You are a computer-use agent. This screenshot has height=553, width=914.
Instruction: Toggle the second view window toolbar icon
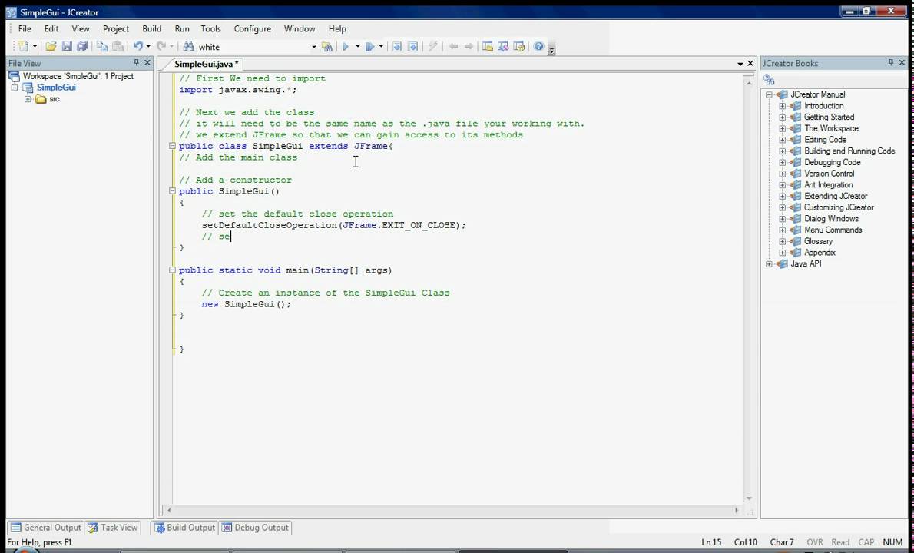click(503, 47)
